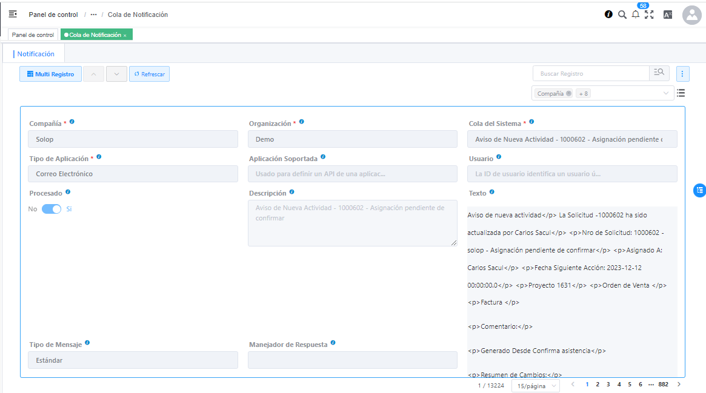The image size is (706, 393).
Task: Click the Refrescar button
Action: [x=149, y=74]
